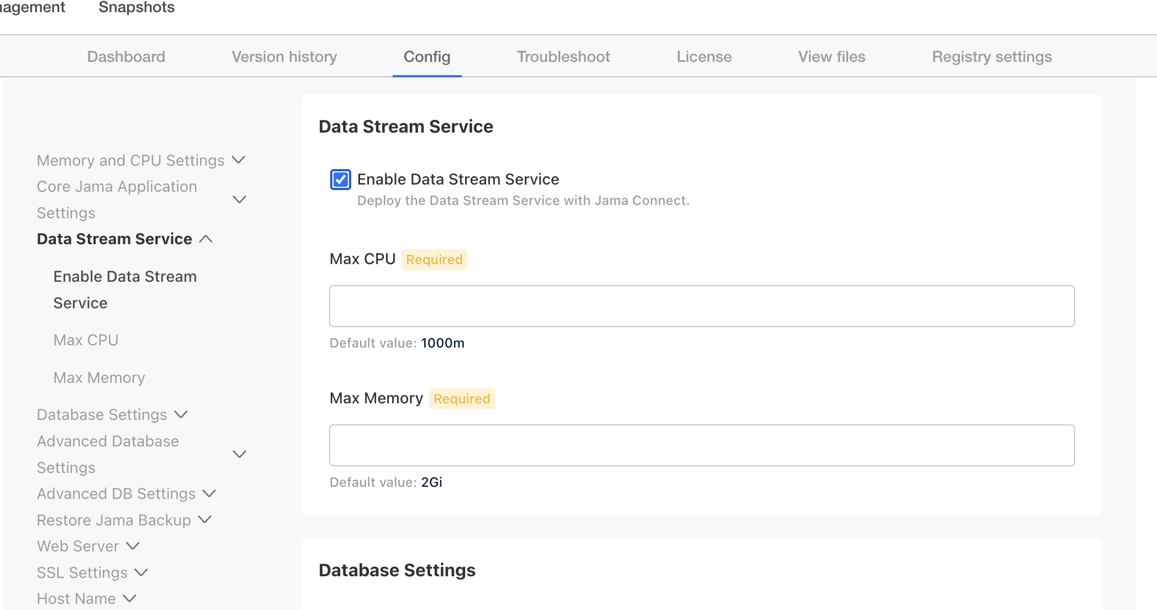Select Database Settings sidebar item
The height and width of the screenshot is (610, 1157).
pyautogui.click(x=102, y=414)
